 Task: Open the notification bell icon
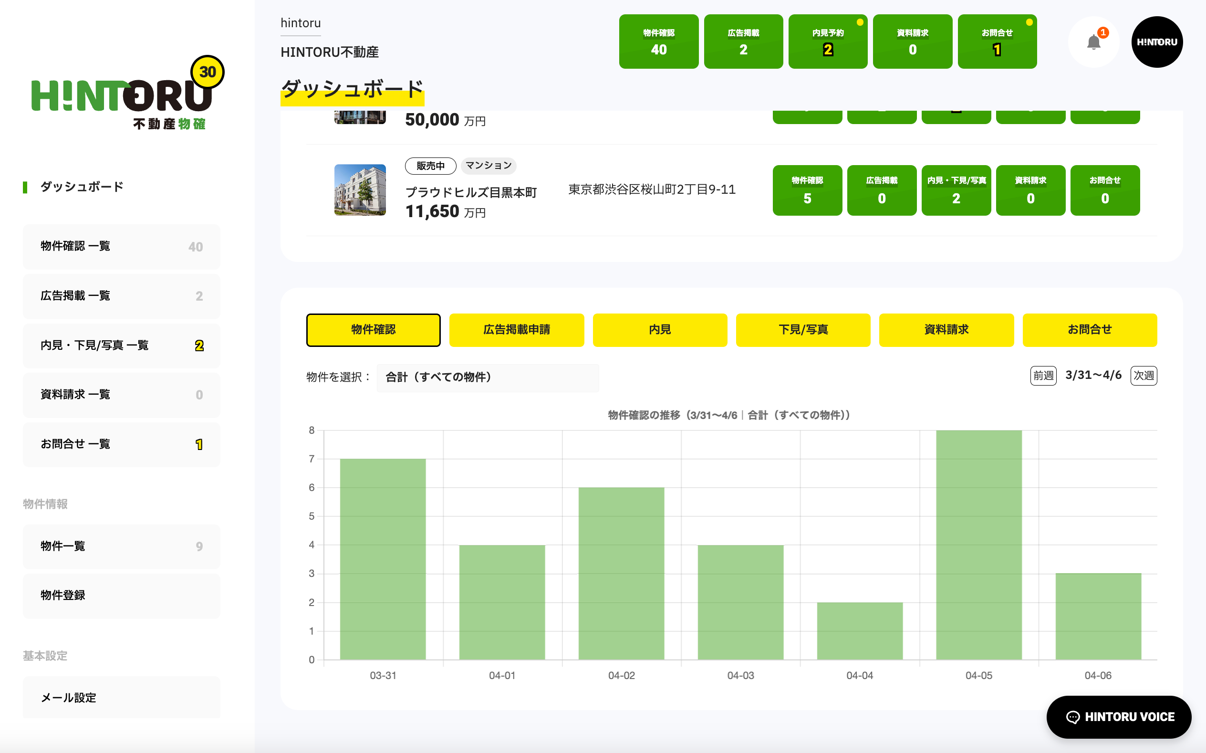point(1093,42)
